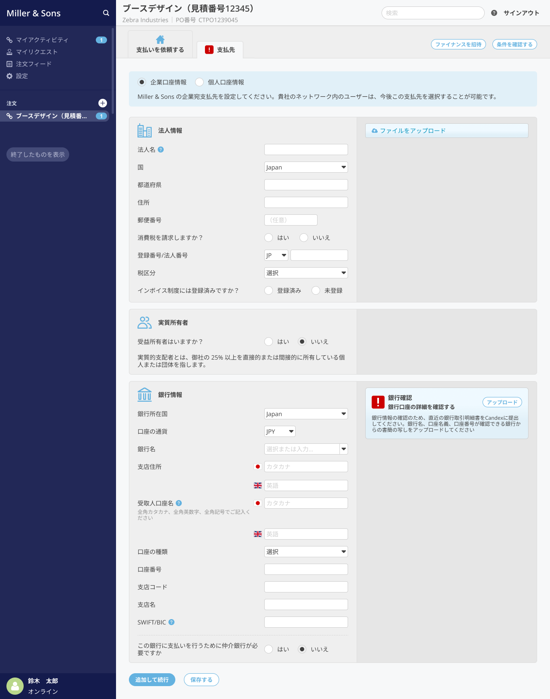Choose いいえ for 受益所有者はいますか
This screenshot has height=699, width=550.
click(x=302, y=342)
